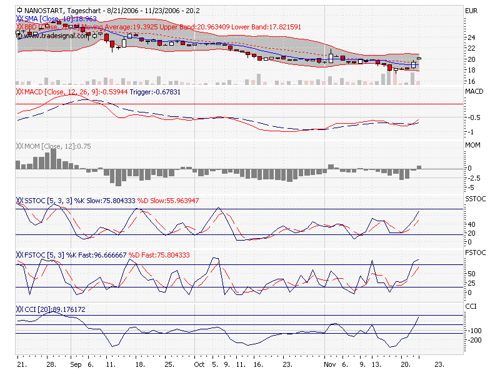Image resolution: width=500 pixels, height=375 pixels.
Task: Click the MOM momentum legend icon
Action: [x=19, y=146]
